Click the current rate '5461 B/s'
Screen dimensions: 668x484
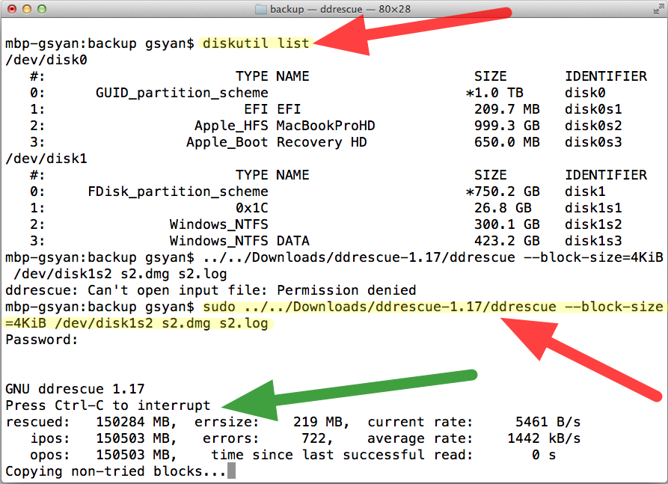click(x=548, y=422)
